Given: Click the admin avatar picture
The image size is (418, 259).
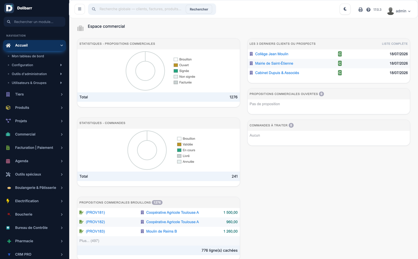Looking at the screenshot, I should pos(390,11).
